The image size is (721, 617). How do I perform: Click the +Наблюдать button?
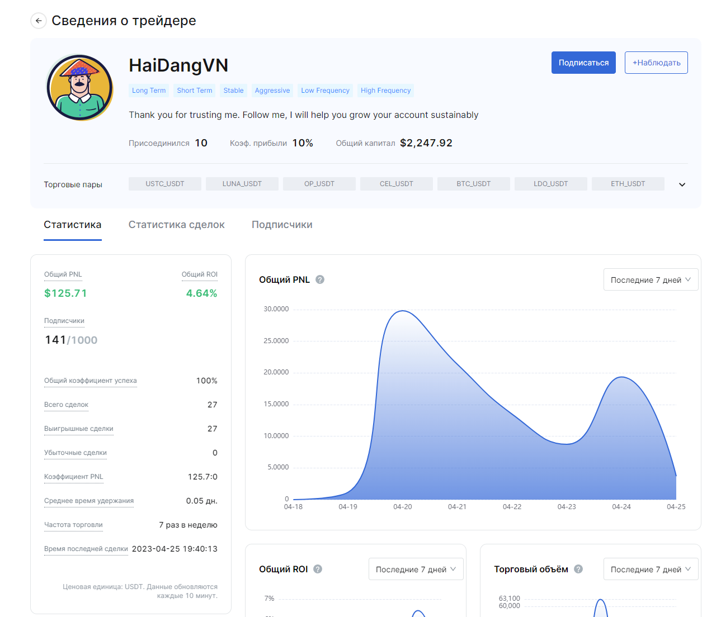[x=656, y=63]
